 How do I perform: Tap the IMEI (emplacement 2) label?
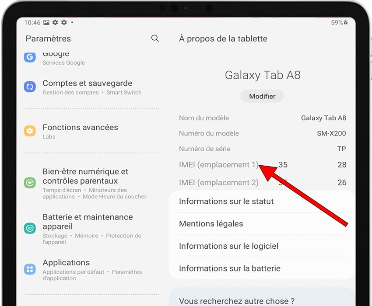219,183
